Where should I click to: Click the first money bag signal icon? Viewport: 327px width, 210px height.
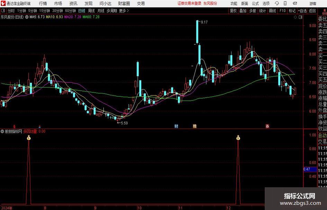point(29,138)
